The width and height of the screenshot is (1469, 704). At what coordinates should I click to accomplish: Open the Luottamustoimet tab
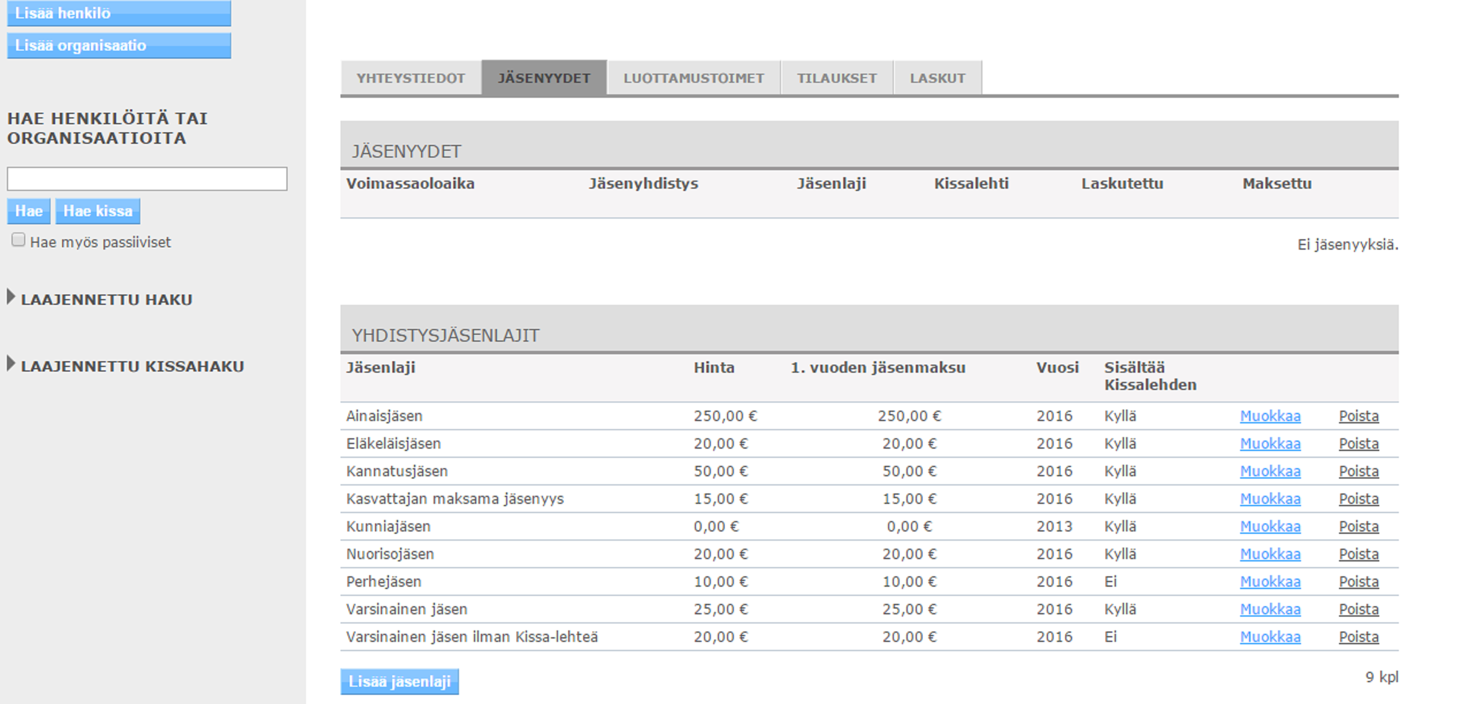tap(694, 78)
